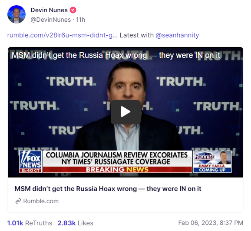Screen dimensions: 251x231
Task: Click the Feb 06, 2023 date stamp
Action: [x=211, y=223]
